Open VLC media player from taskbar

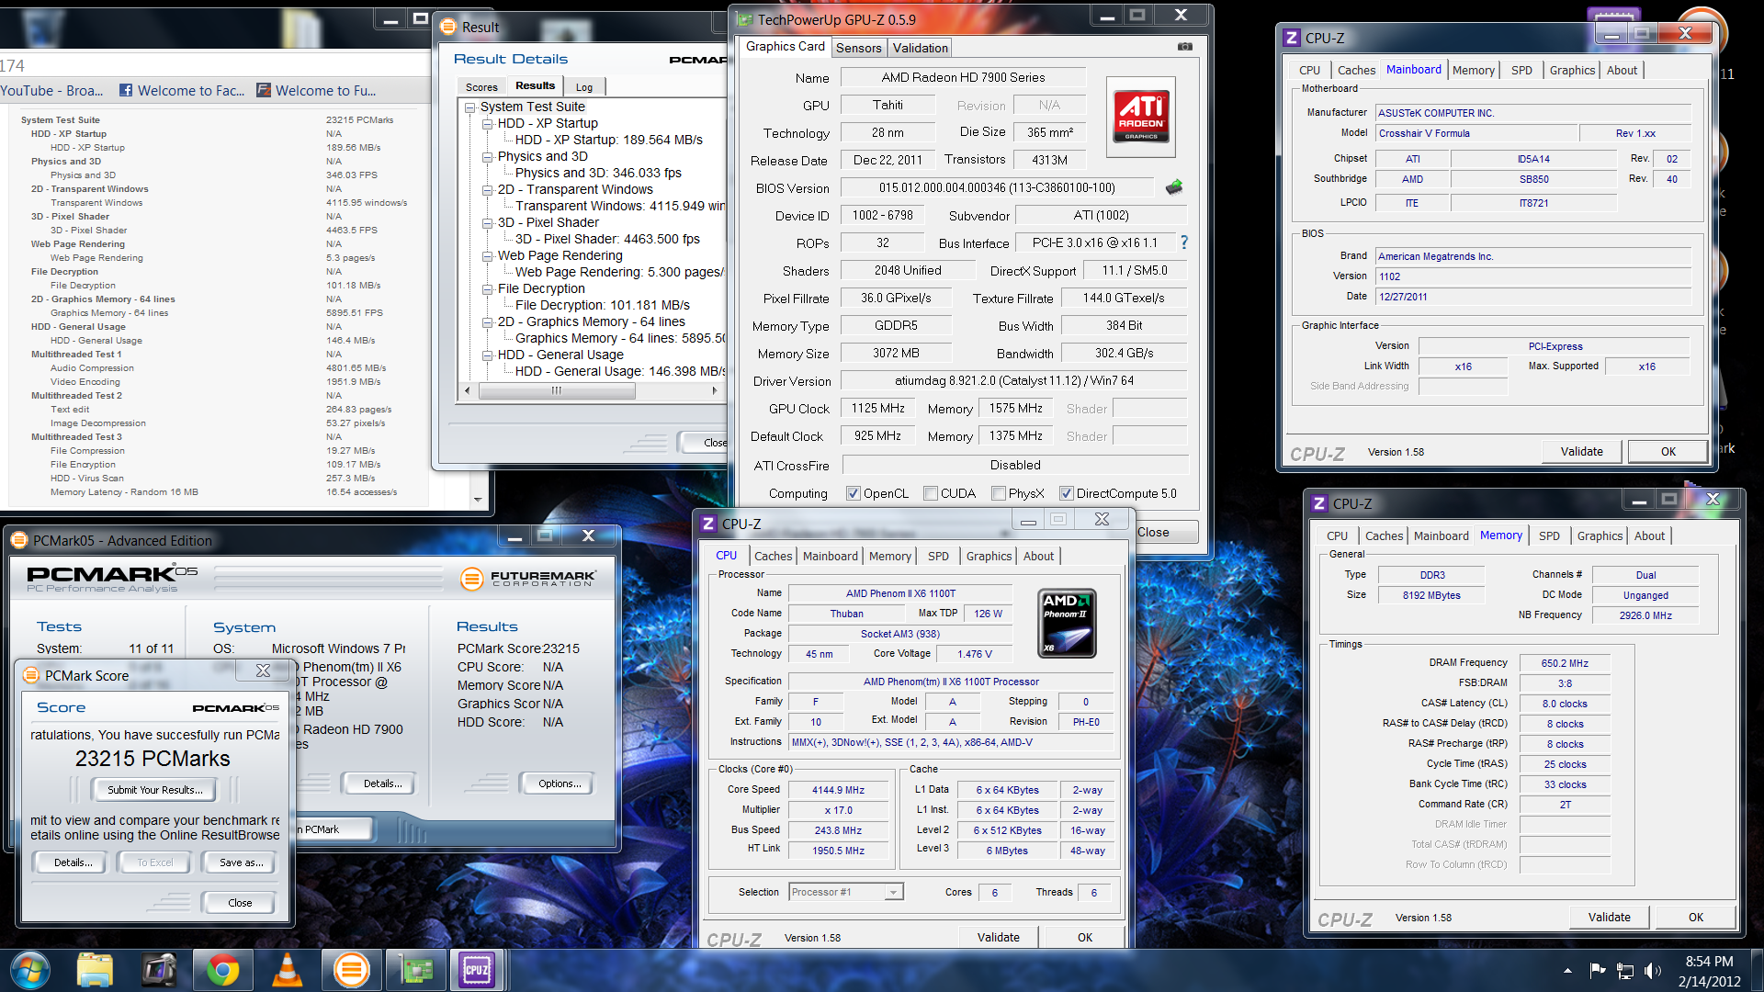(x=287, y=970)
